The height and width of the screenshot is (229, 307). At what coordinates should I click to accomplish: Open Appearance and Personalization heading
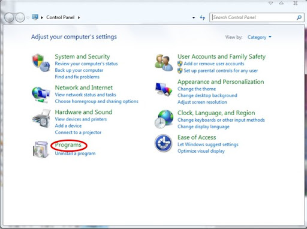point(221,82)
